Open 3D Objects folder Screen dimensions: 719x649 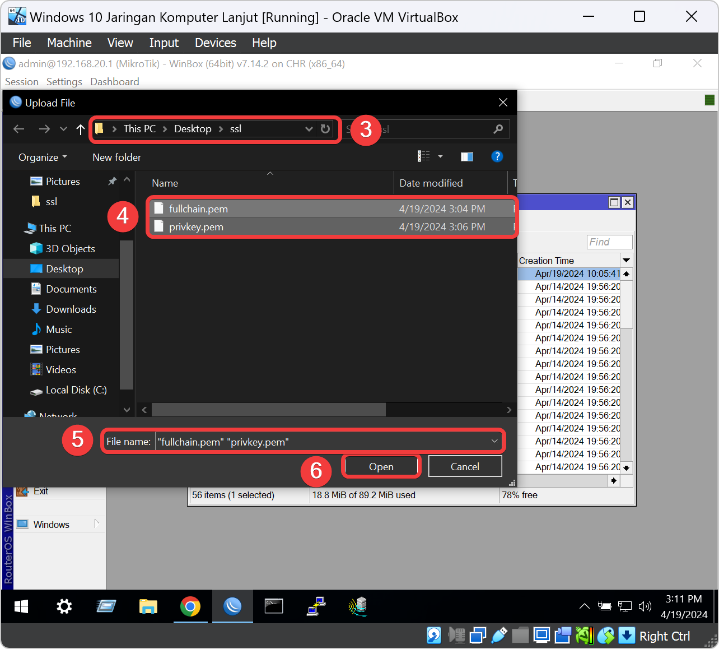click(x=70, y=249)
